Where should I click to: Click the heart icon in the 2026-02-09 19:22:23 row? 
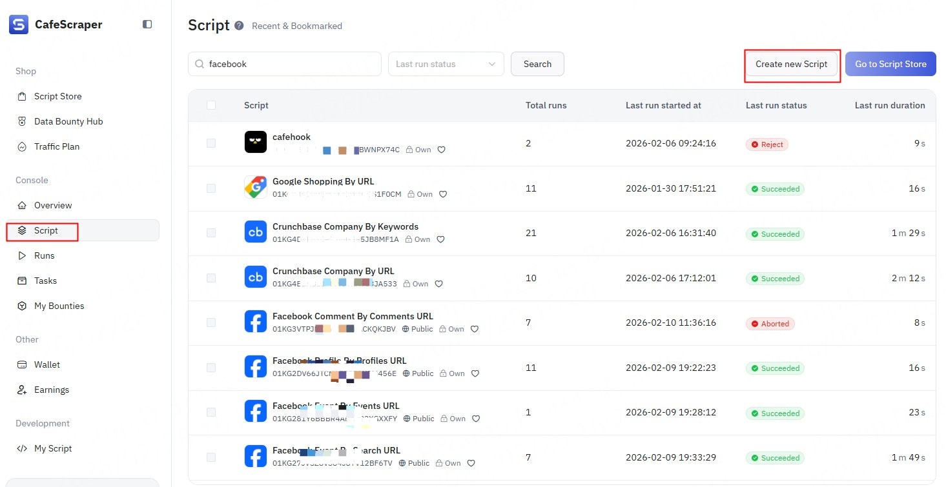pyautogui.click(x=475, y=373)
